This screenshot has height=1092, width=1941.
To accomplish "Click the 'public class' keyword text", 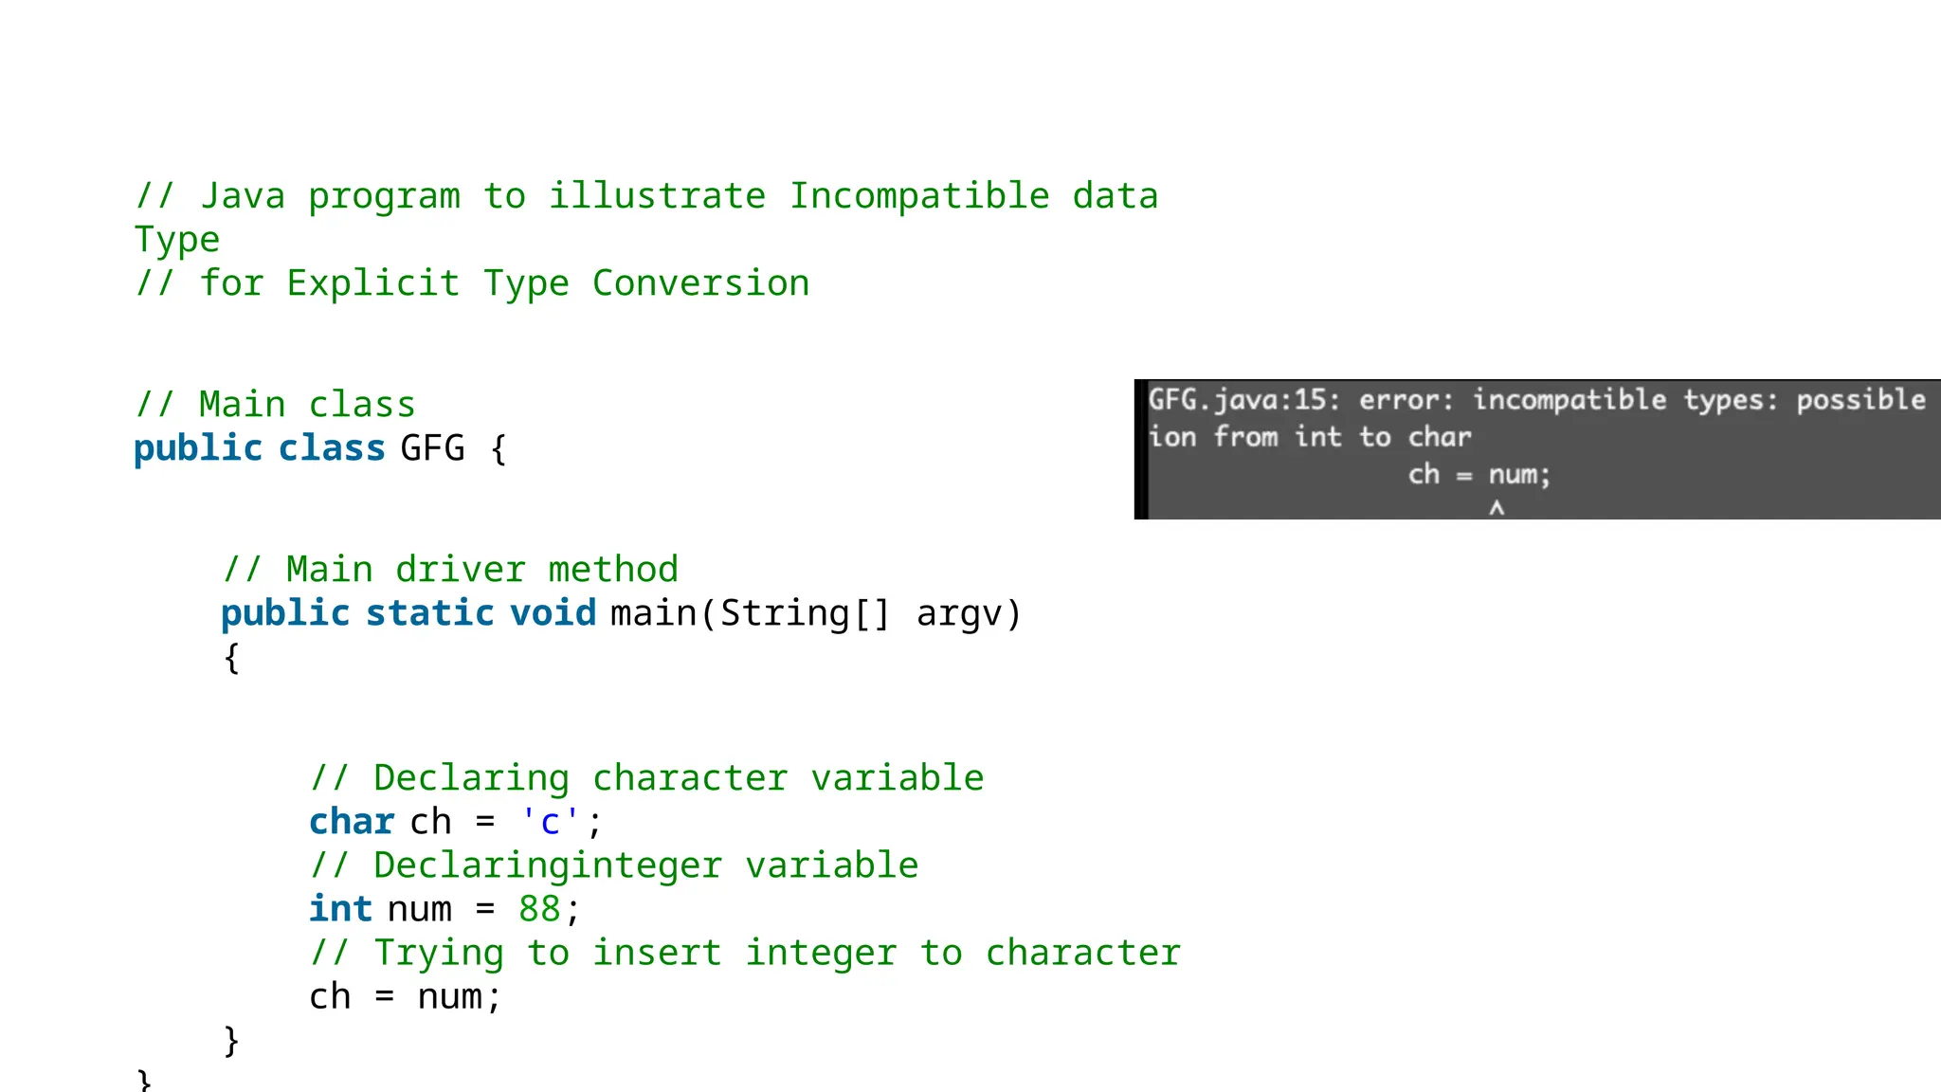I will 259,448.
